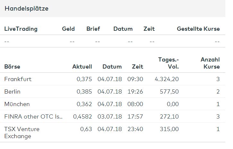Click the Geld column header
This screenshot has width=233, height=149.
tap(68, 29)
